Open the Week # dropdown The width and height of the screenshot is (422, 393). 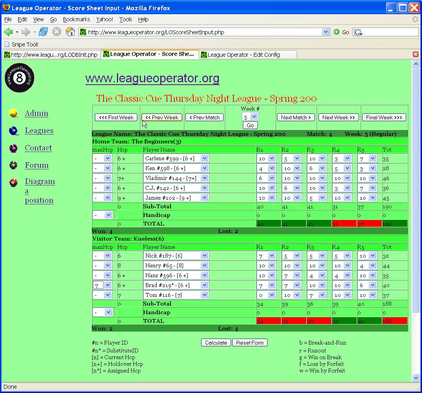(x=250, y=117)
